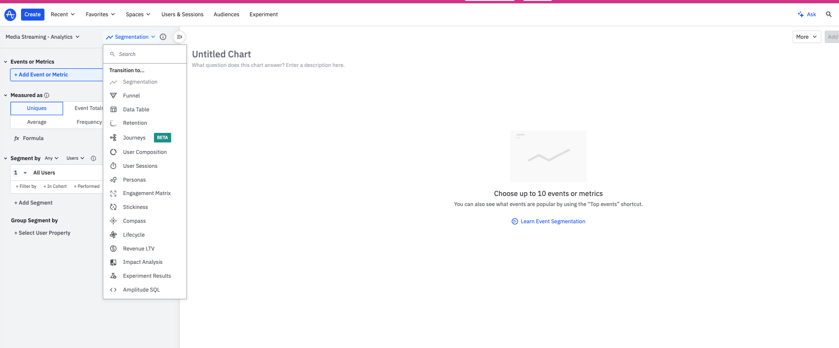Open the Favorites dropdown
This screenshot has width=839, height=348.
tap(100, 14)
